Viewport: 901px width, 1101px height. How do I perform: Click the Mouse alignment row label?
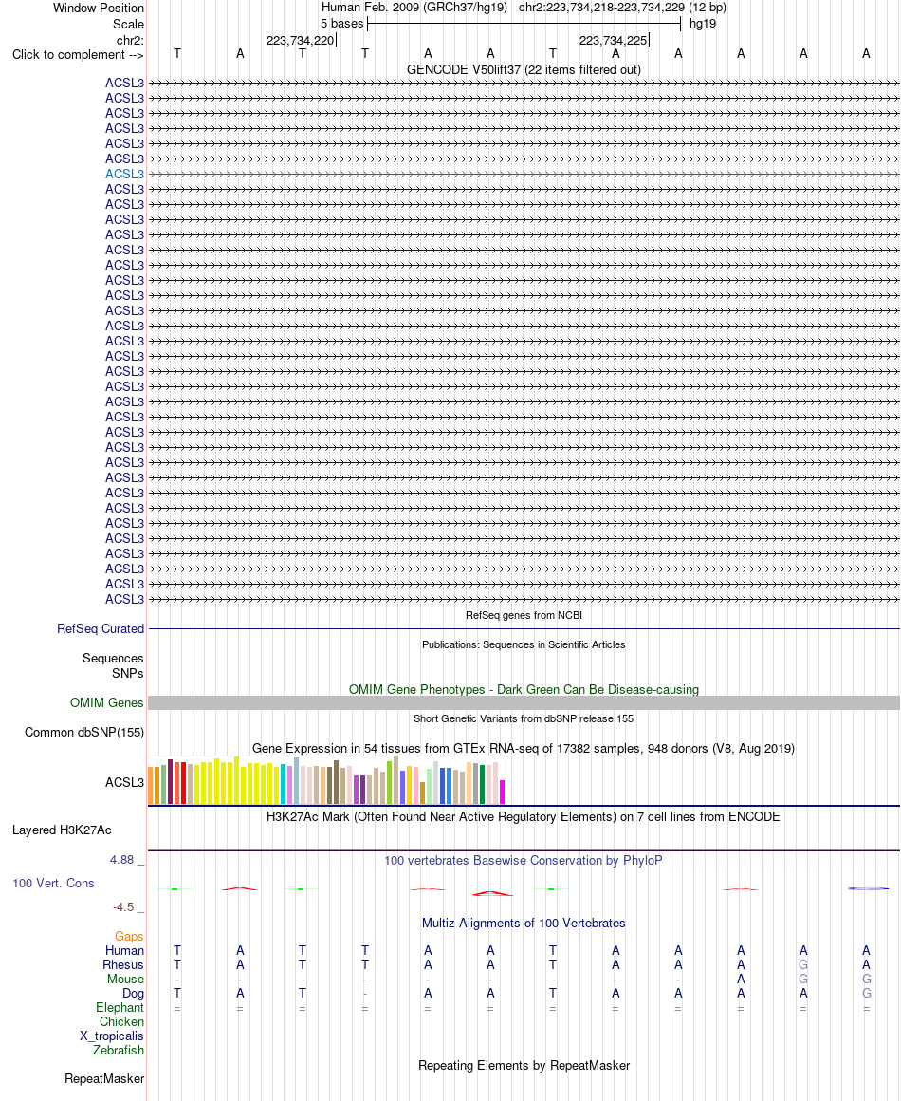tap(125, 979)
